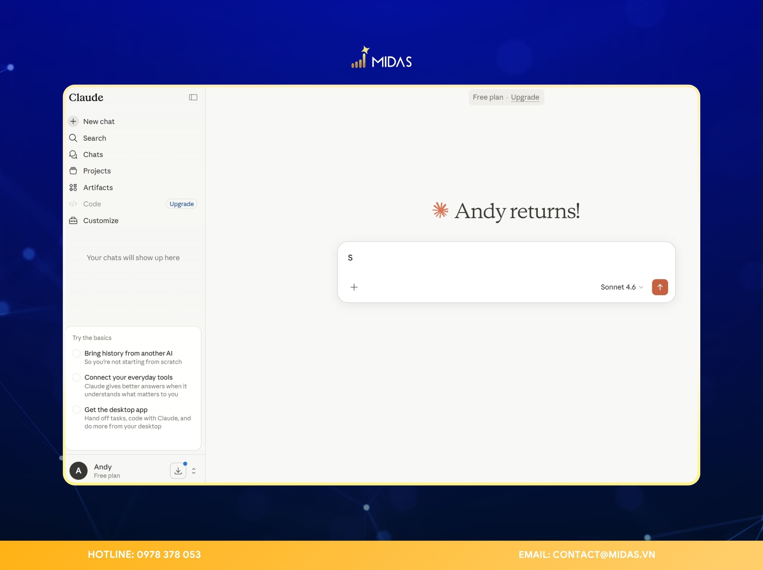This screenshot has height=570, width=763.
Task: Expand the account menu chevron beside Andy
Action: [194, 471]
